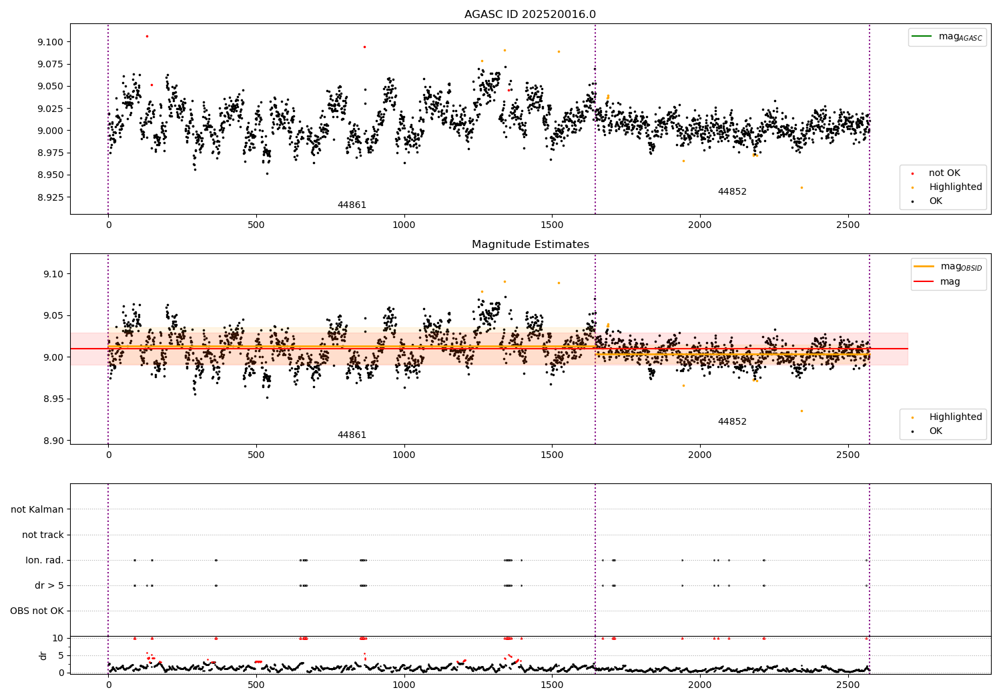Click the 8.975 y-axis tick label

[x=50, y=153]
